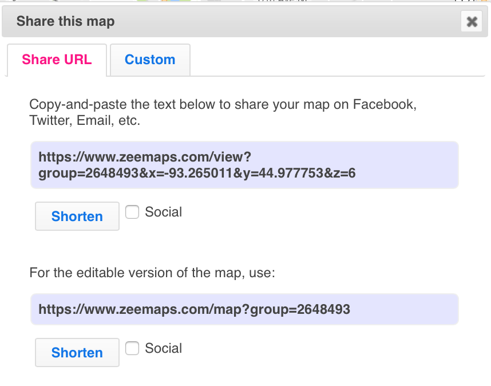Image resolution: width=491 pixels, height=386 pixels.
Task: Shorten the editable map URL
Action: [77, 352]
